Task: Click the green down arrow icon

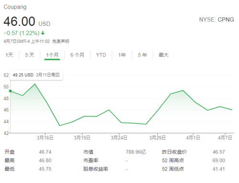Action: [x=43, y=33]
